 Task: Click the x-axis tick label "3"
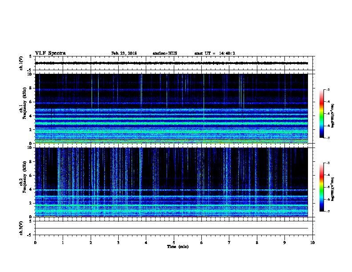(118, 242)
